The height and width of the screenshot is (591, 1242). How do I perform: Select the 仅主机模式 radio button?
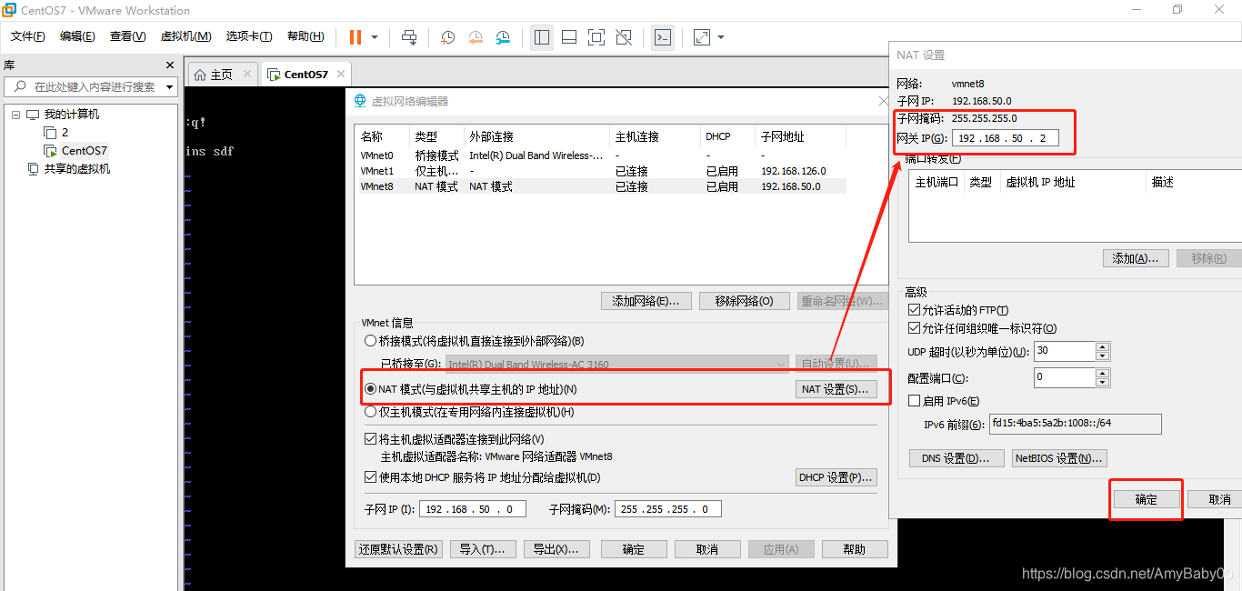[x=370, y=412]
